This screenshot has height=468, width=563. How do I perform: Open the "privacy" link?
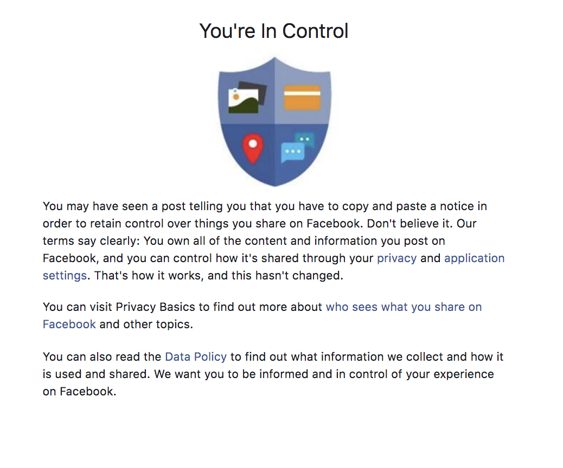pyautogui.click(x=396, y=258)
